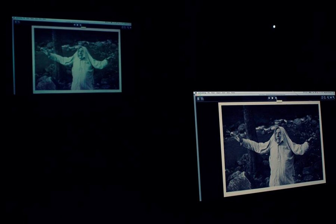Advance to the next photo on the left screen
This screenshot has width=336, height=224.
(80, 25)
